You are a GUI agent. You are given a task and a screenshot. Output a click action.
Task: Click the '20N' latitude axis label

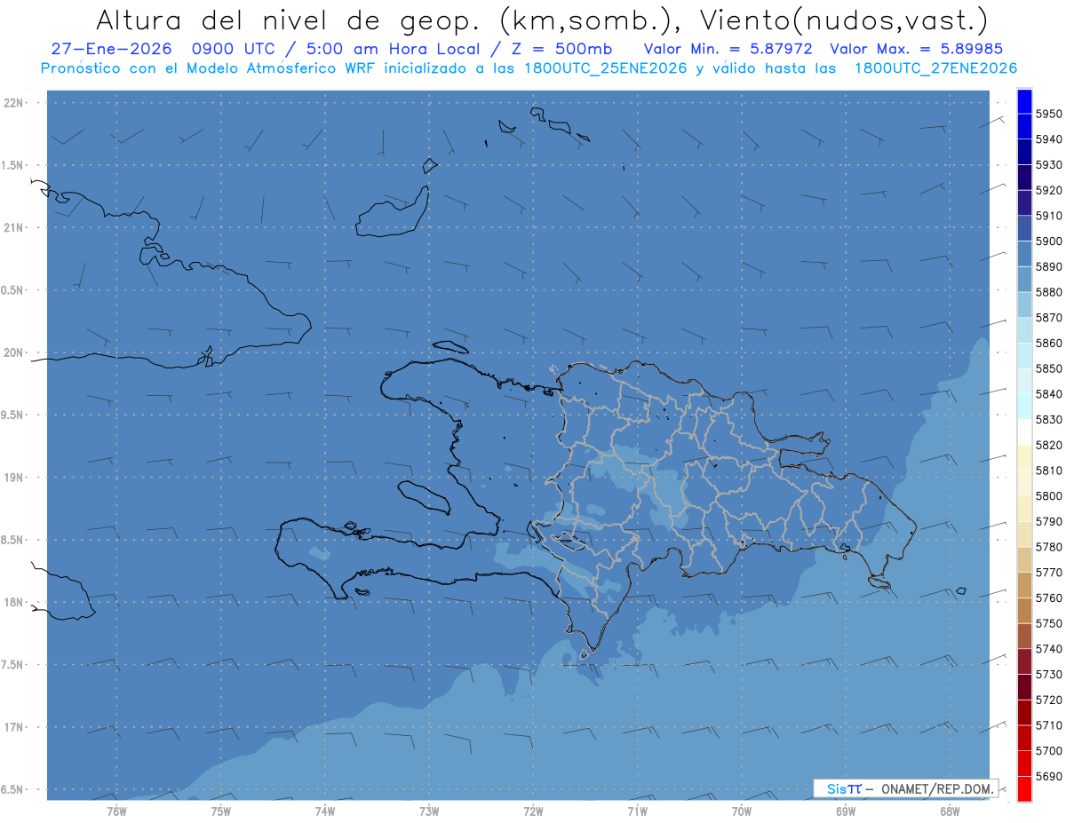[x=15, y=352]
